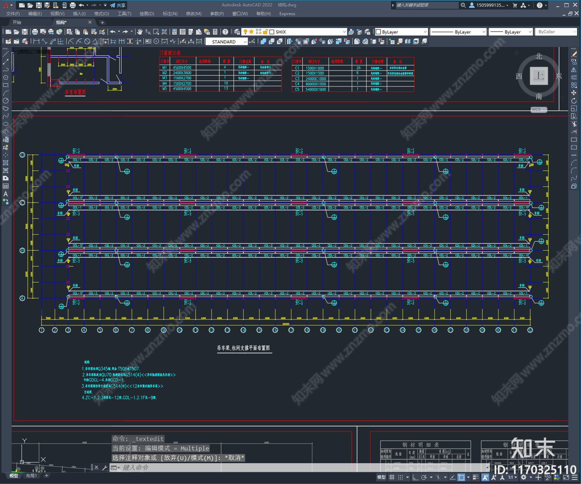
Task: Toggle polar tracking in status bar
Action: click(423, 477)
